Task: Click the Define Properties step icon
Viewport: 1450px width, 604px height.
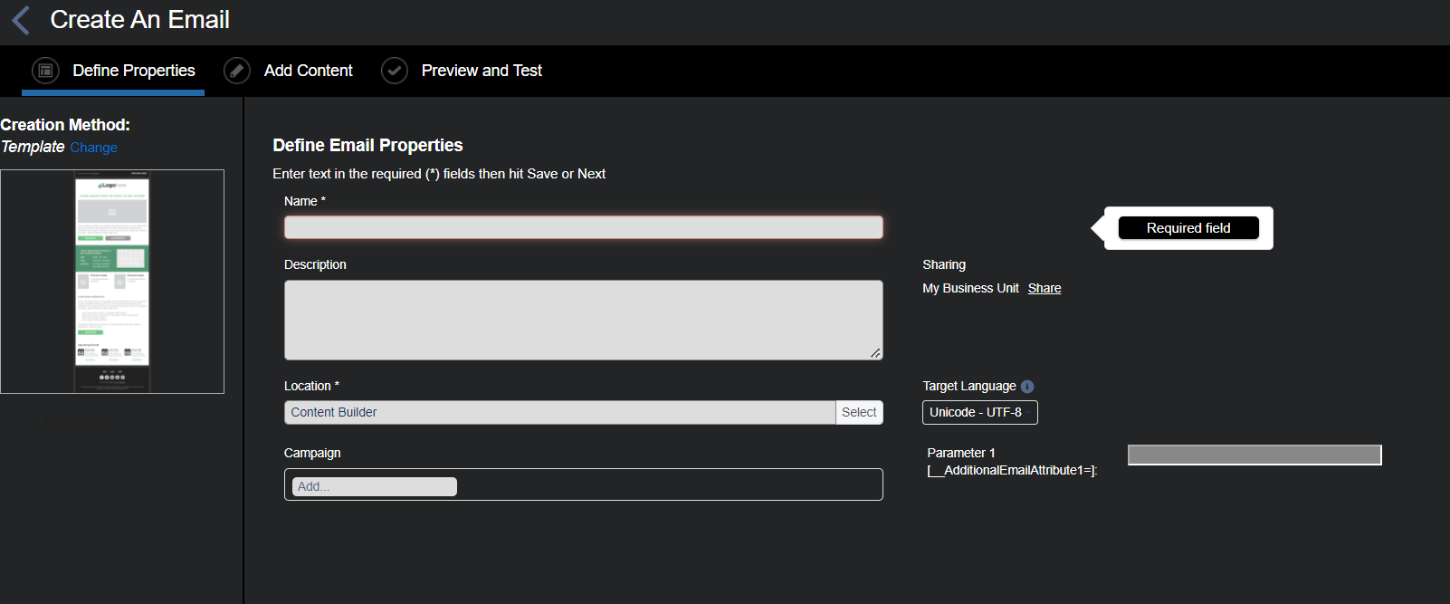Action: [45, 71]
